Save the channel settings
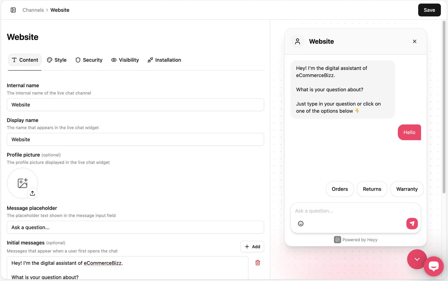The width and height of the screenshot is (448, 281). (x=429, y=10)
